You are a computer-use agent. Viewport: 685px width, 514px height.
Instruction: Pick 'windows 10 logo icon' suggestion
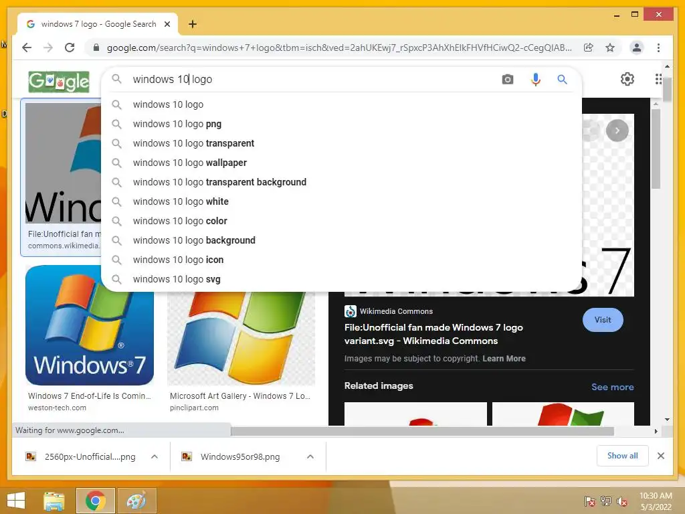click(x=341, y=260)
